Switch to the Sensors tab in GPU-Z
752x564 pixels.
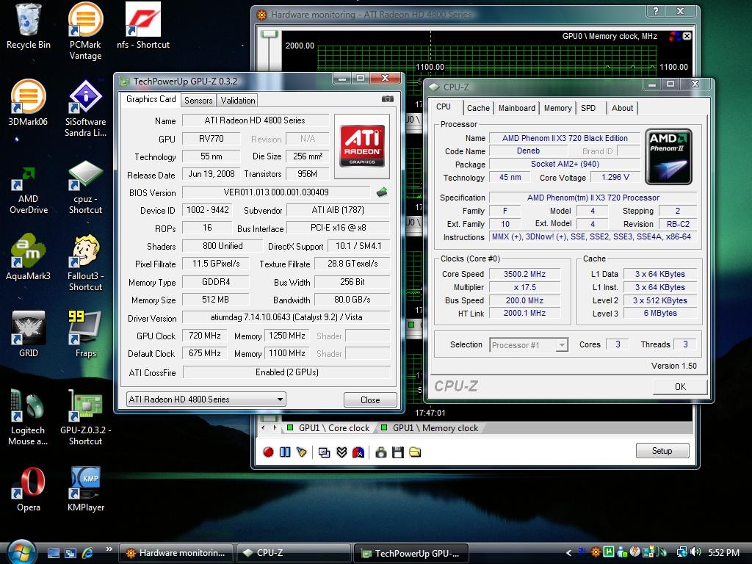coord(198,100)
